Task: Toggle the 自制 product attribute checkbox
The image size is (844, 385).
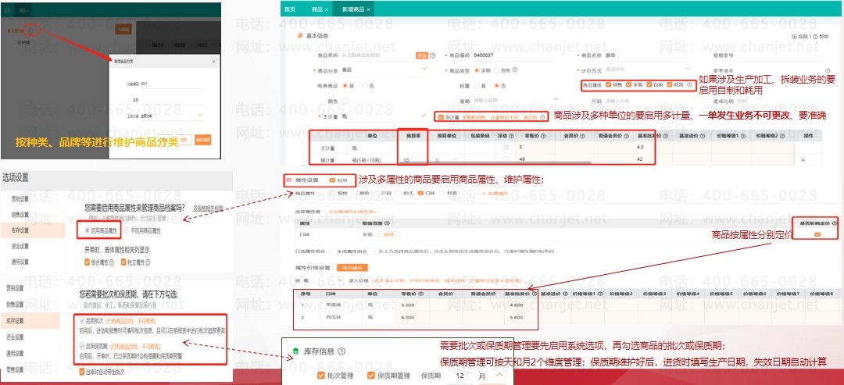Action: tap(649, 84)
